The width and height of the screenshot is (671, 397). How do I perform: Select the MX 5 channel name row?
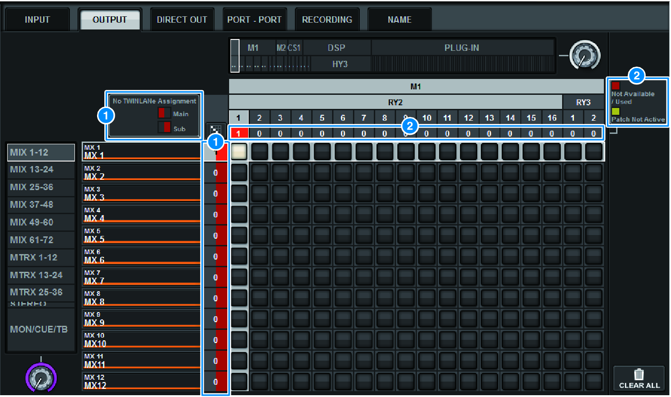[x=141, y=235]
